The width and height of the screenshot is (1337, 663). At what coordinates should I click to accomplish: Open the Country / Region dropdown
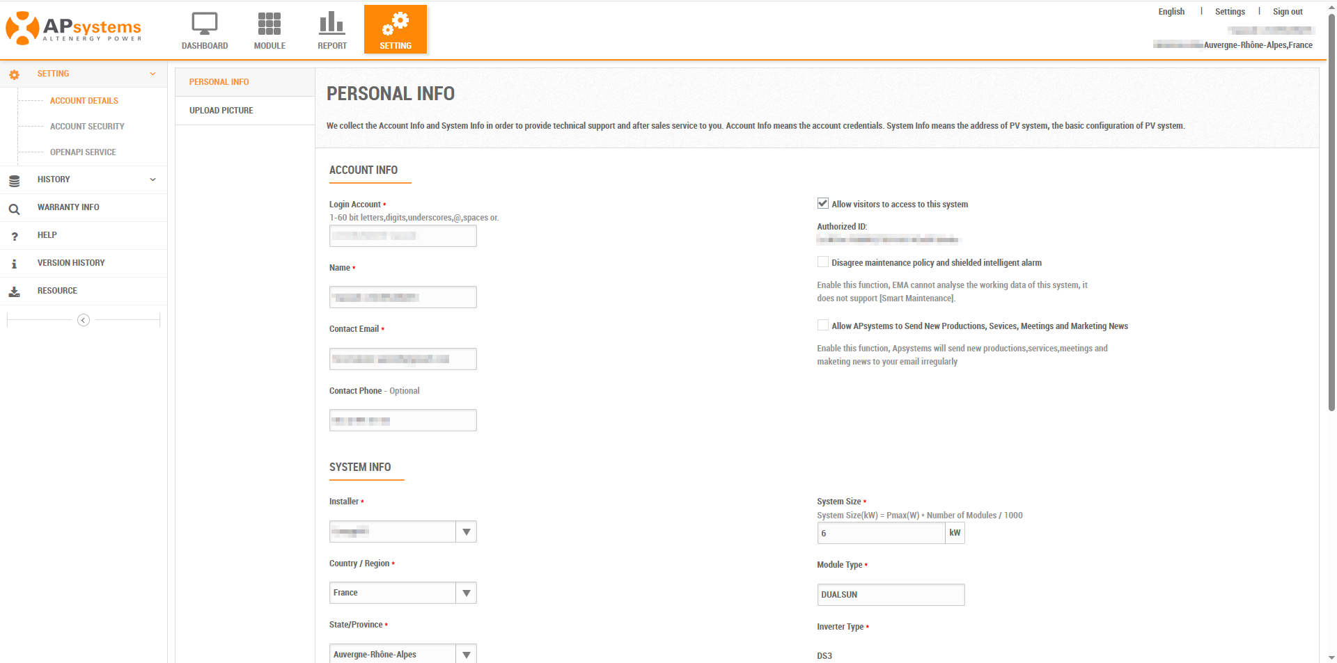tap(466, 593)
